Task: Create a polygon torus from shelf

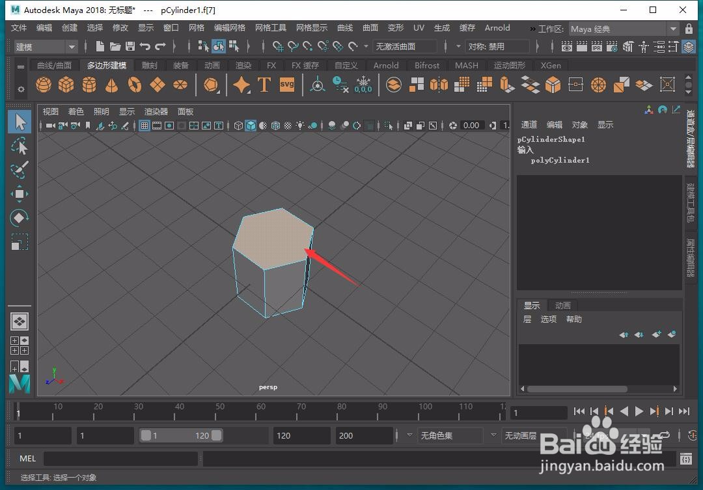Action: 135,85
